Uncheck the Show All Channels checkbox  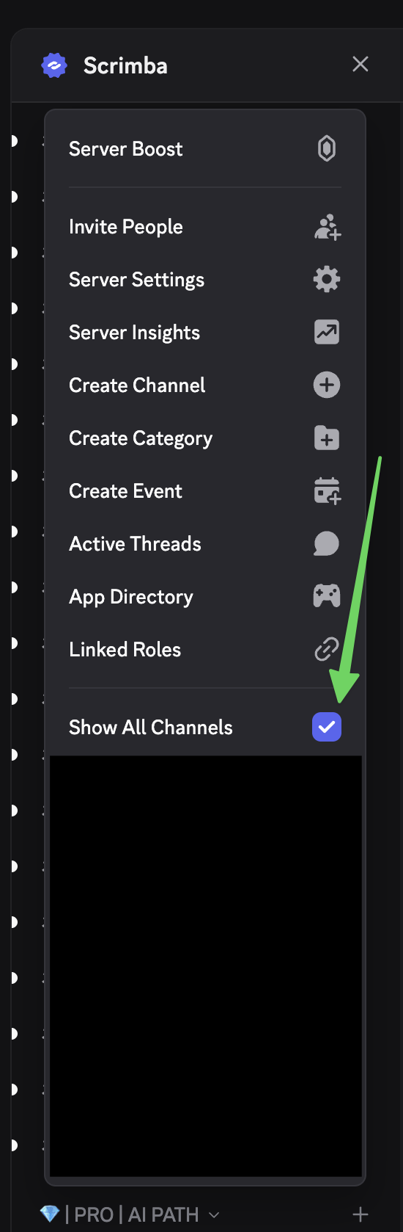[327, 728]
